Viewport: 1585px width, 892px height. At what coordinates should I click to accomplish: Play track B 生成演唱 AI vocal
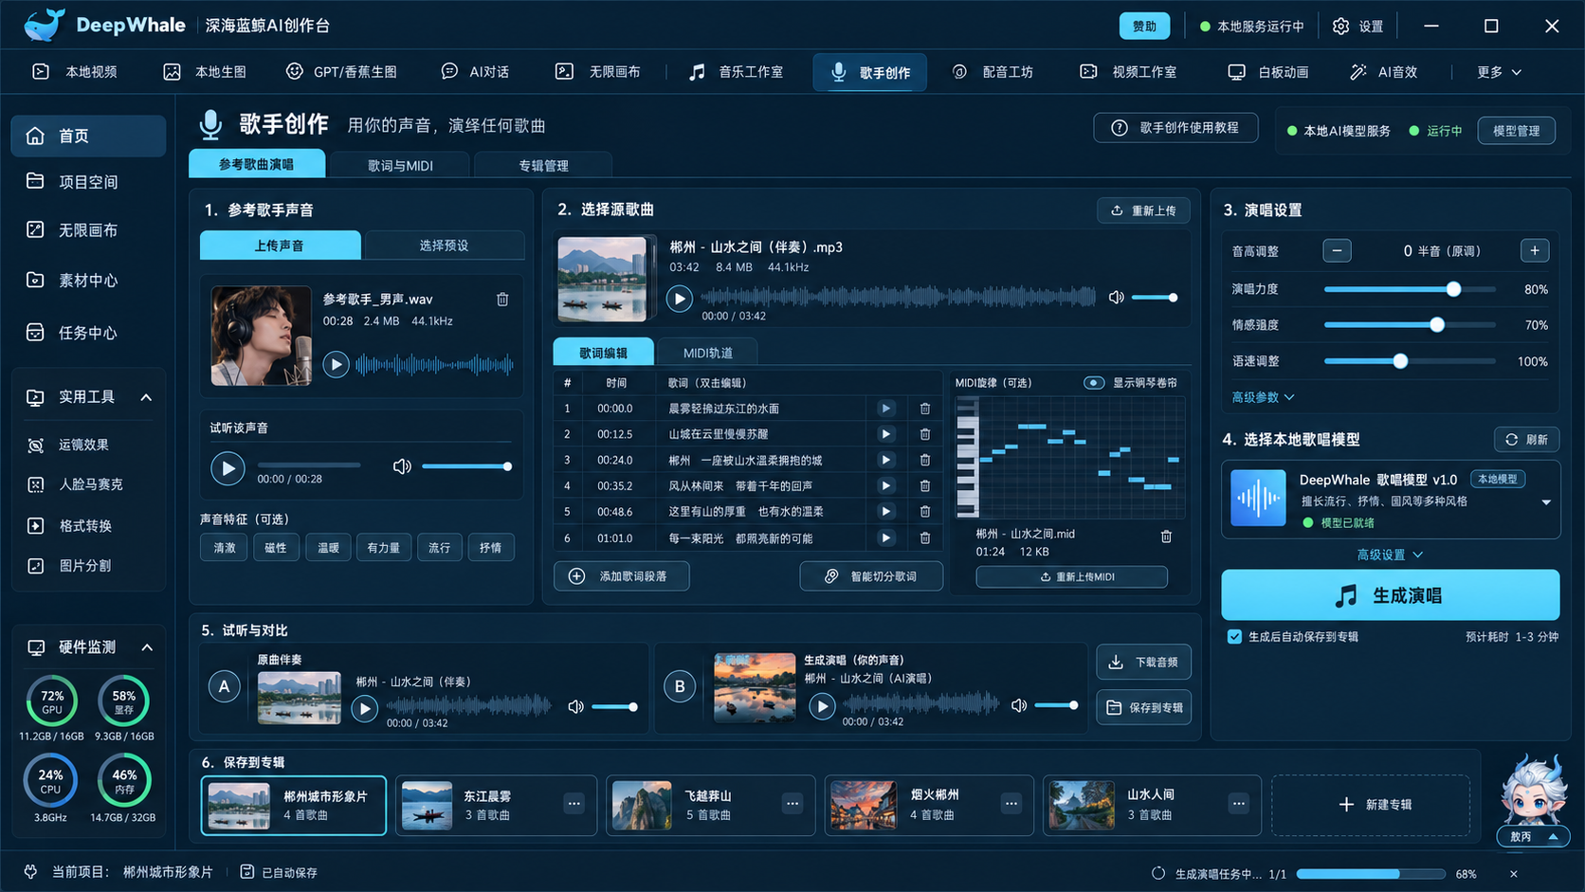(x=822, y=706)
